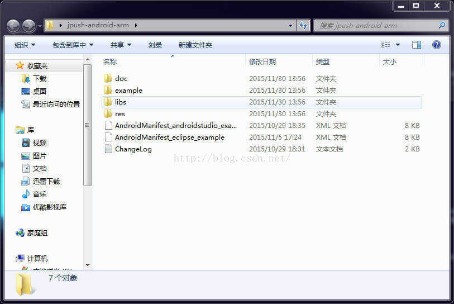Select the example folder icon
The image size is (454, 304).
tap(108, 90)
